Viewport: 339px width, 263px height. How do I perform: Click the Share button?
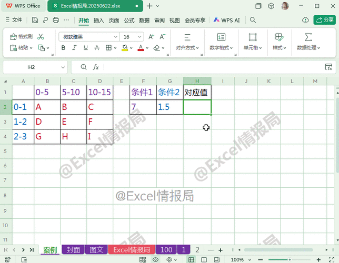coord(324,20)
